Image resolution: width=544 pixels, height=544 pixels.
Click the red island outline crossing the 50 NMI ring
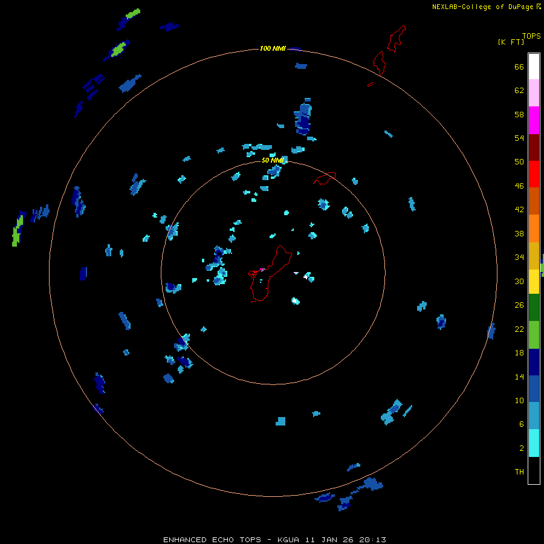click(325, 178)
